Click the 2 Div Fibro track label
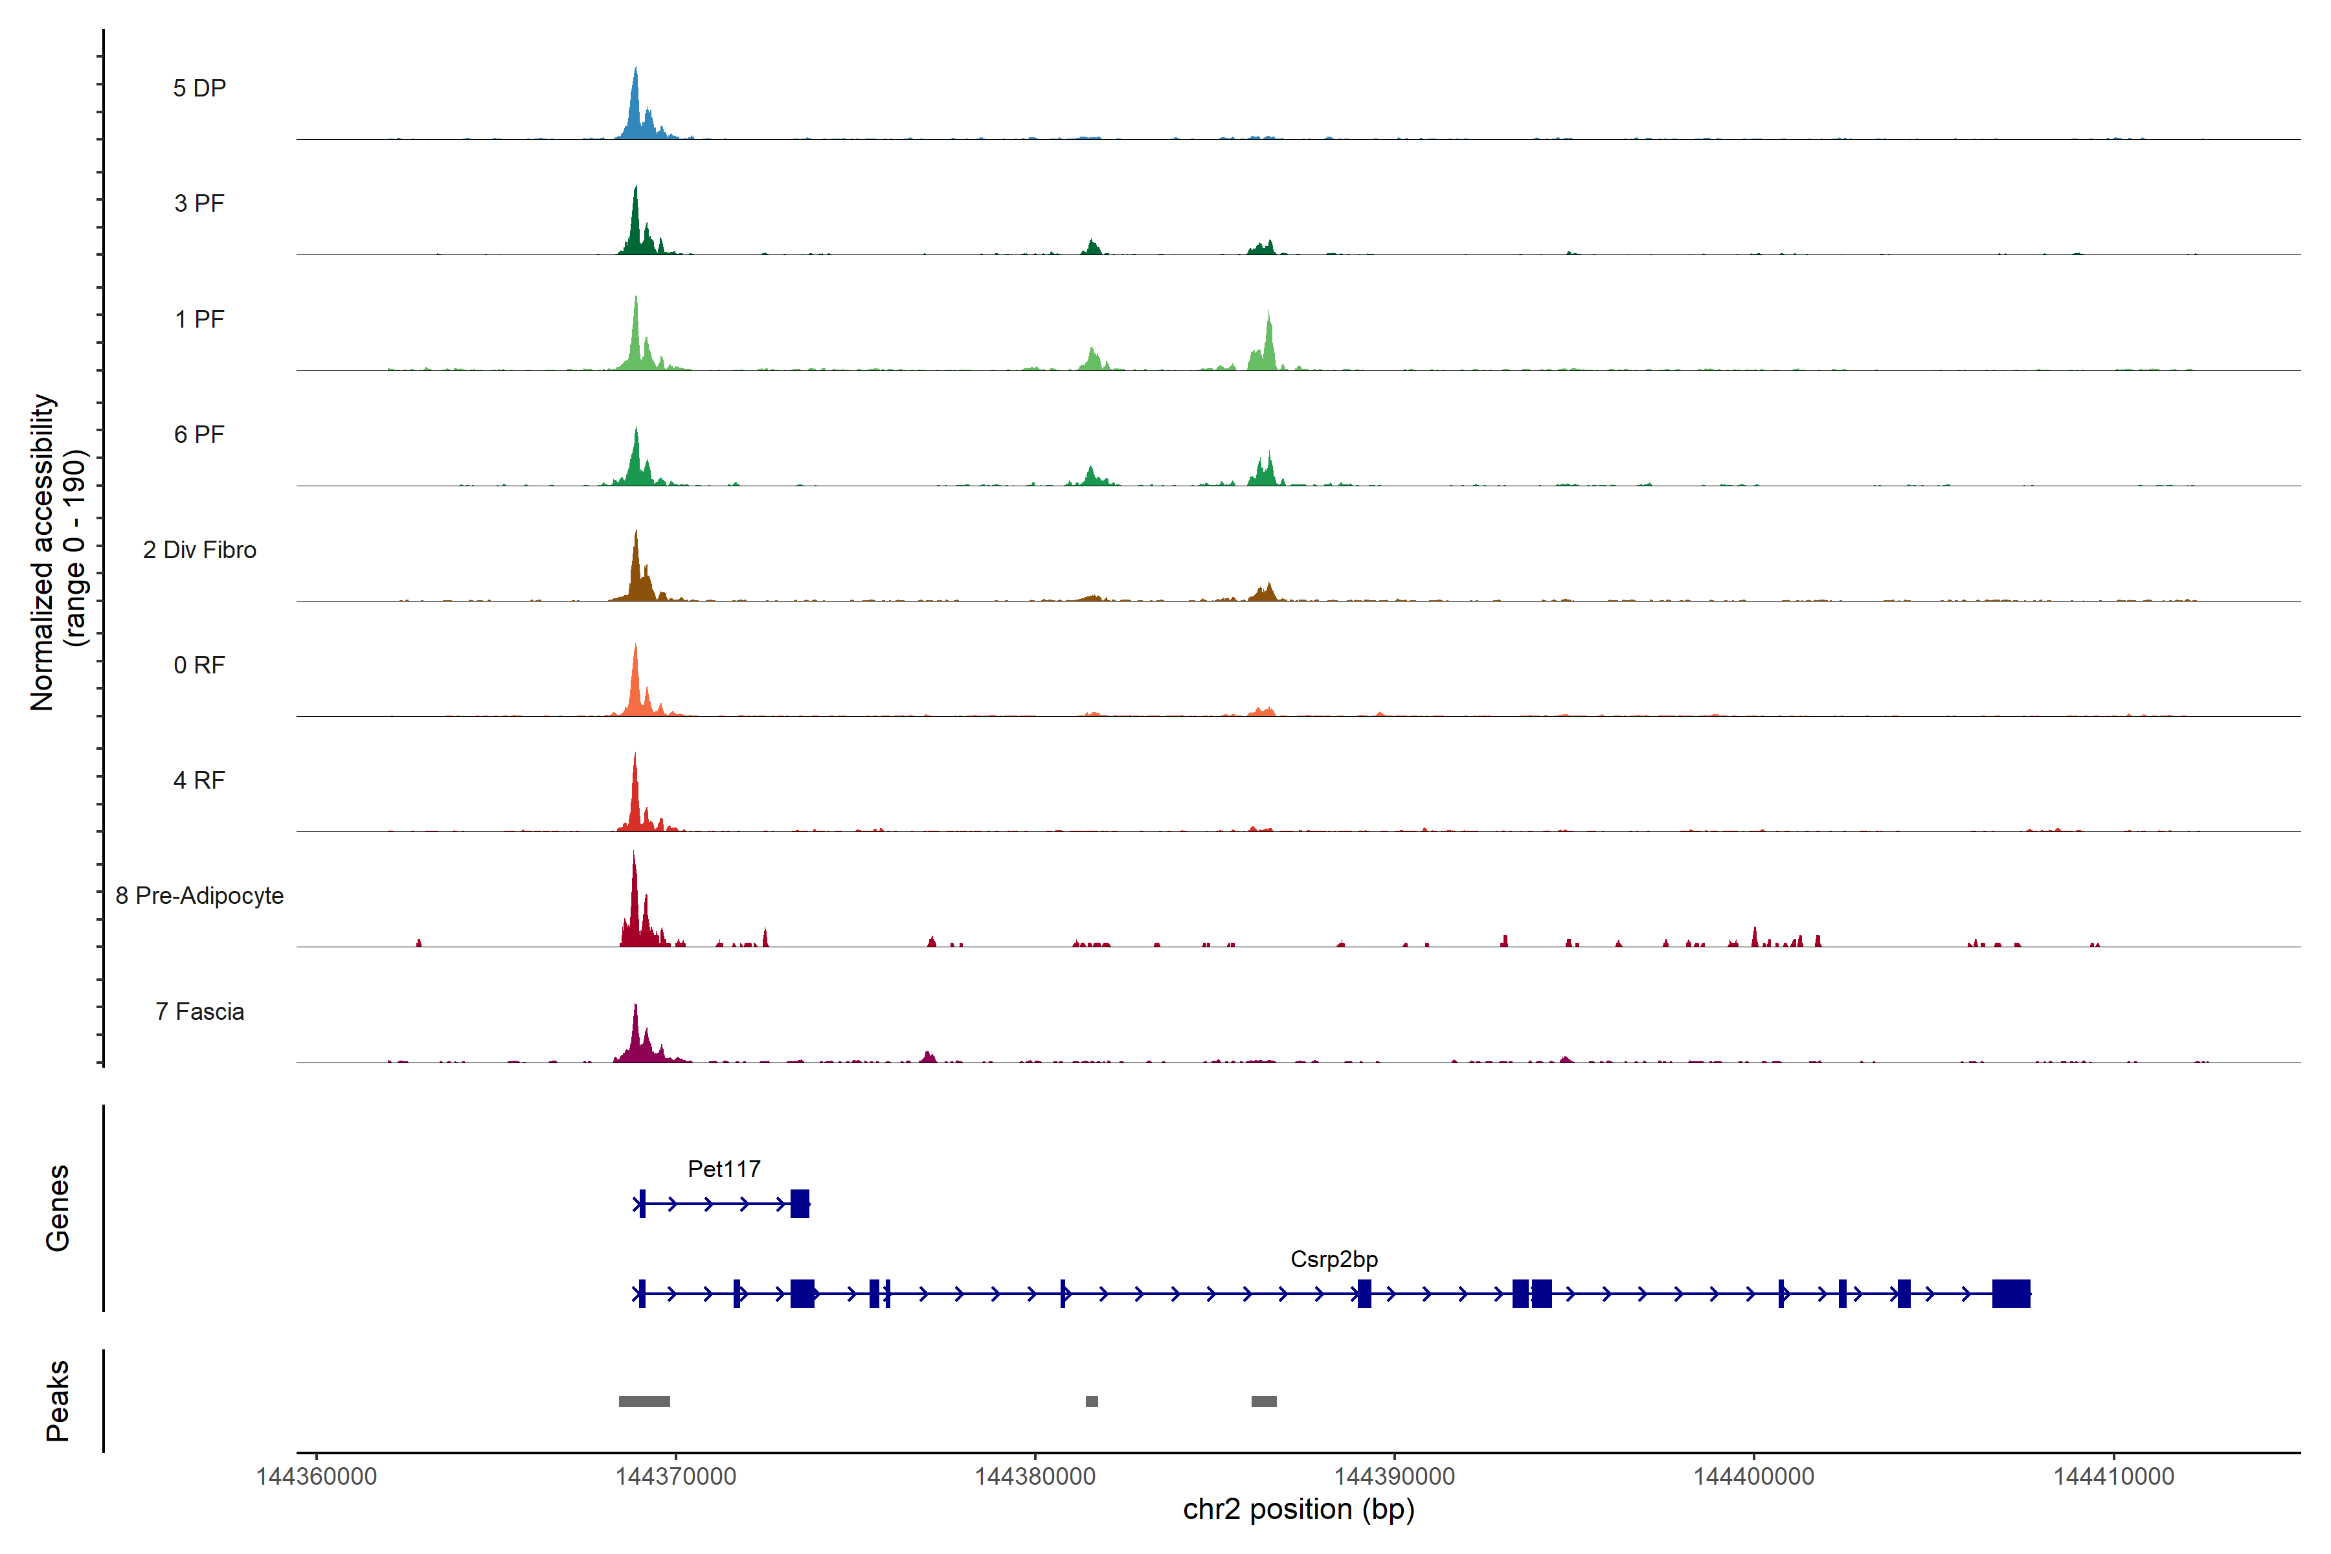Viewport: 2331px width, 1554px height. coord(199,550)
